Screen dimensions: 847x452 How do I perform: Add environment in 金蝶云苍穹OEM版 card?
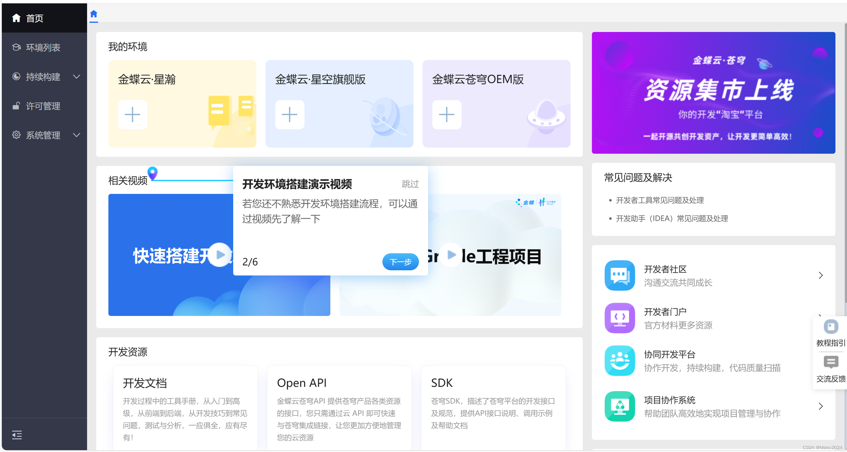coord(447,114)
